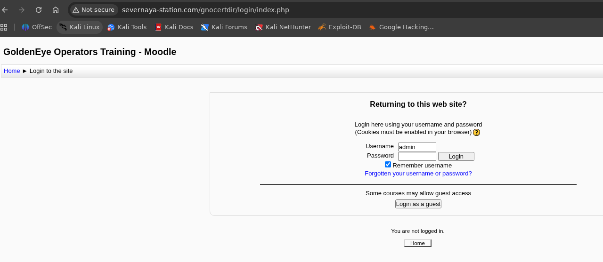
Task: Click the Not secure warning badge
Action: point(93,10)
